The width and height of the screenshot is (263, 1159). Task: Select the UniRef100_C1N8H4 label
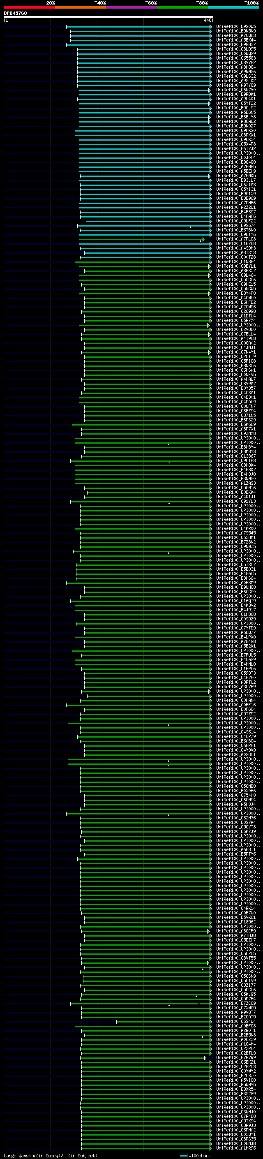point(235,261)
